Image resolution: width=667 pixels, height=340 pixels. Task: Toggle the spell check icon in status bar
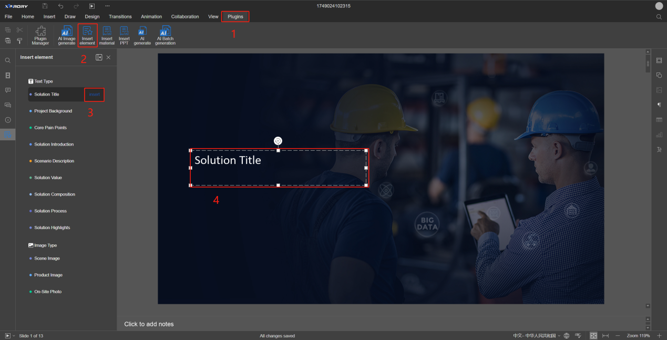tap(578, 335)
